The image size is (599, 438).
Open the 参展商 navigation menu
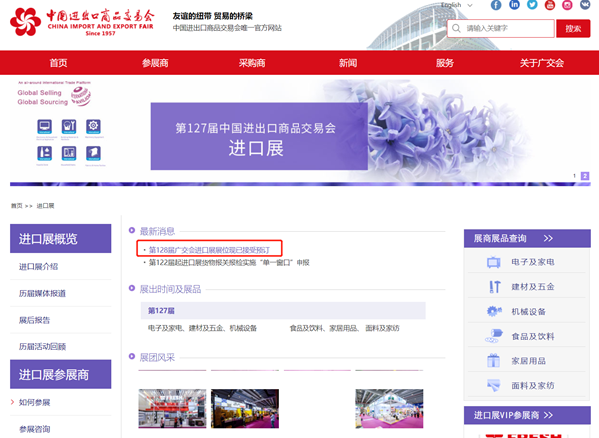coord(155,63)
